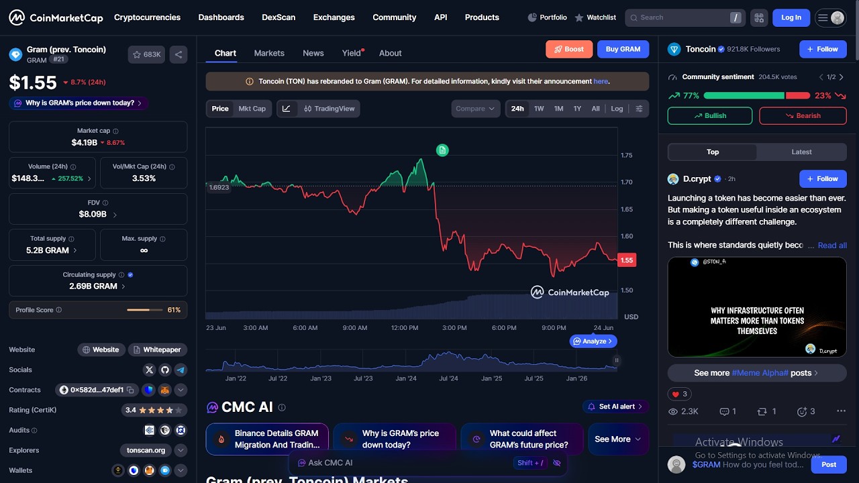Set chart range to 1W
The height and width of the screenshot is (483, 859).
539,109
